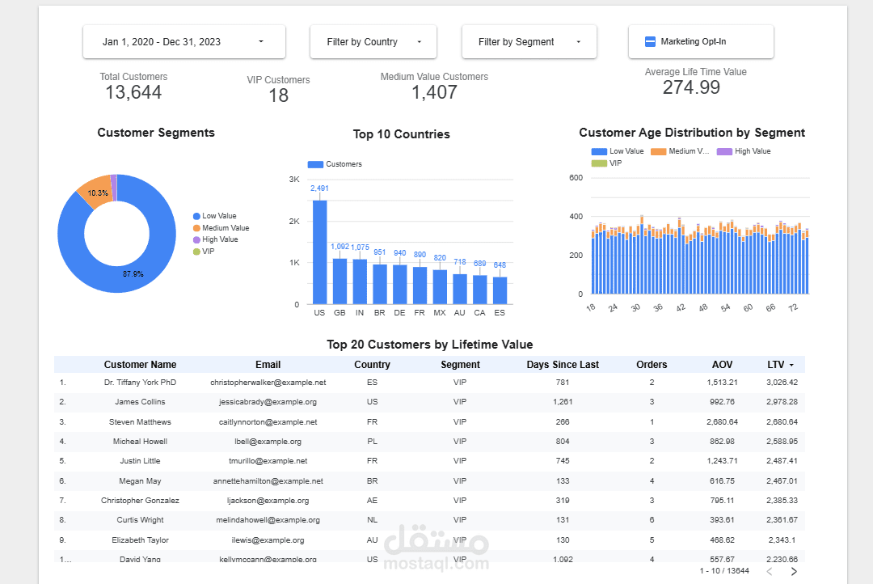Click the Customers legend swatch in countries chart
This screenshot has width=873, height=584.
[x=316, y=164]
